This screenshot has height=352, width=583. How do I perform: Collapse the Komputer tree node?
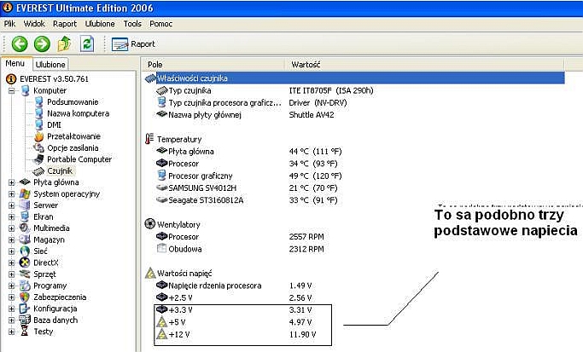pyautogui.click(x=12, y=90)
